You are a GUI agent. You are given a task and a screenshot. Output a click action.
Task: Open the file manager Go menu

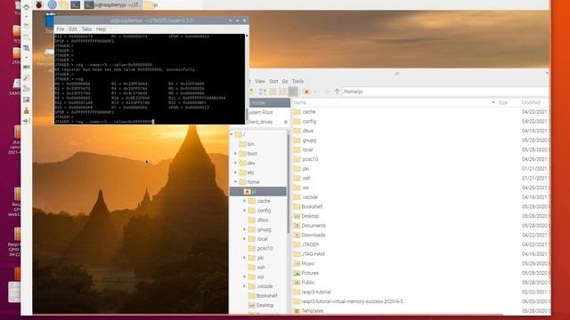tap(285, 81)
